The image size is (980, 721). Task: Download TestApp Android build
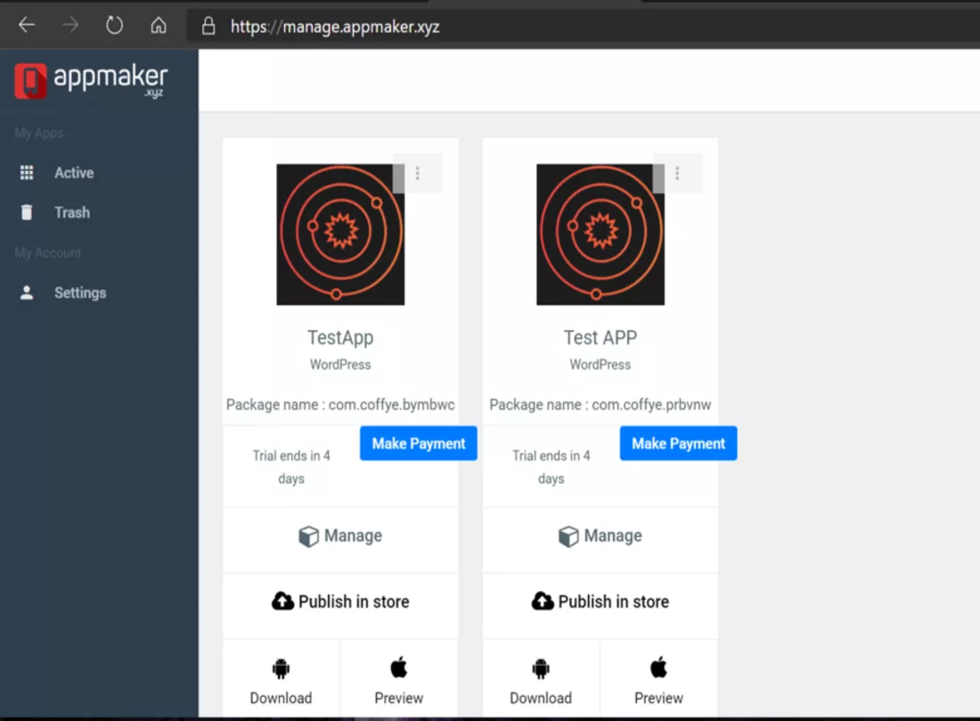tap(281, 698)
